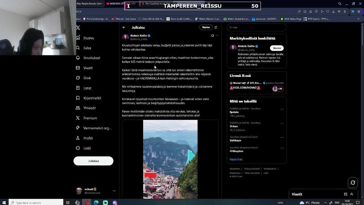Go to Etusivu in the sidebar
The width and height of the screenshot is (364, 205).
tap(89, 38)
